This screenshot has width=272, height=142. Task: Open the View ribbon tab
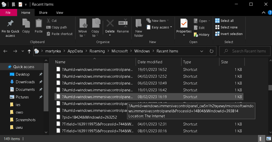pos(60,13)
